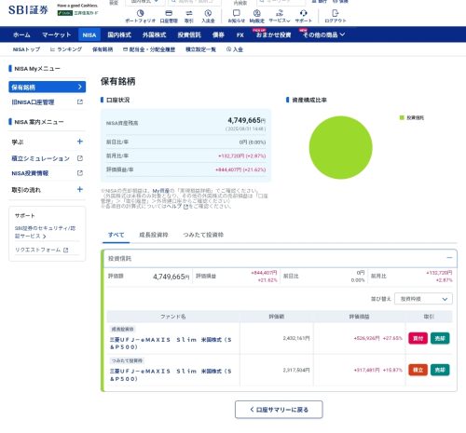Open eMAXIS Slim fund name in 成長投資枠 row
Screen dimensions: 466x433
click(x=171, y=344)
